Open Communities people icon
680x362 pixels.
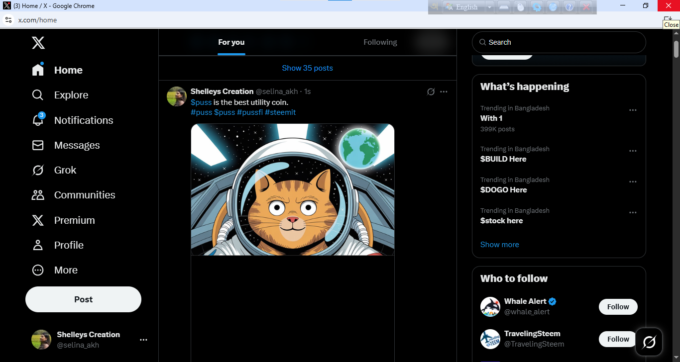pos(38,195)
